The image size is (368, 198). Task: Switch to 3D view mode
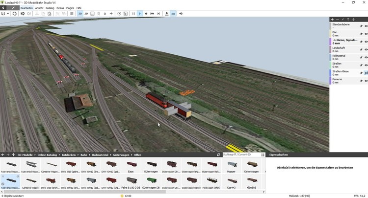(80, 14)
